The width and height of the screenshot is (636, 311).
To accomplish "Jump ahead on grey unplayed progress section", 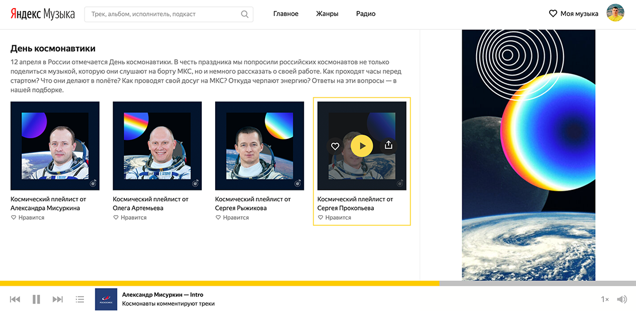I will [x=538, y=283].
